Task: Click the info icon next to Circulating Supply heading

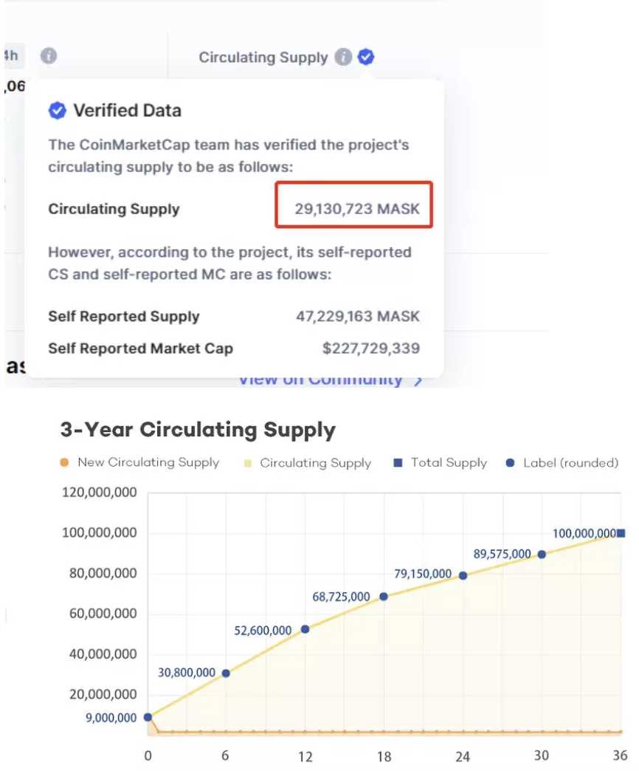Action: pyautogui.click(x=343, y=57)
